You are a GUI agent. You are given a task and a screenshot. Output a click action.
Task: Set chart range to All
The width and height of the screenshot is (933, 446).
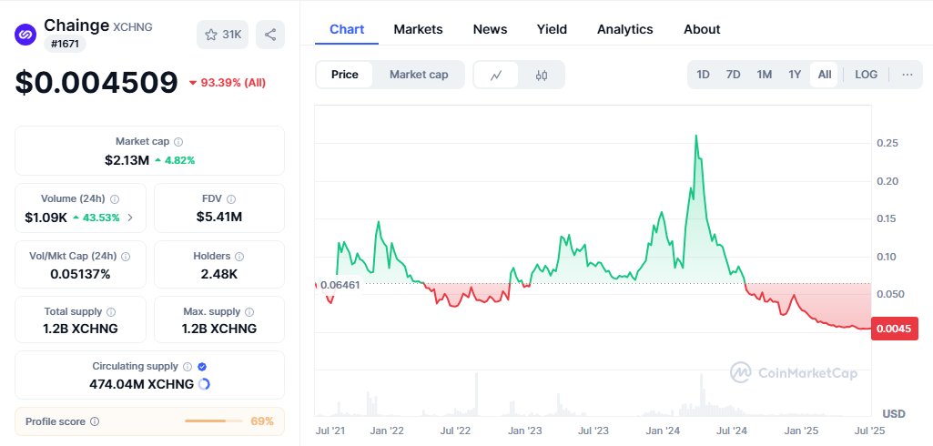click(x=825, y=75)
